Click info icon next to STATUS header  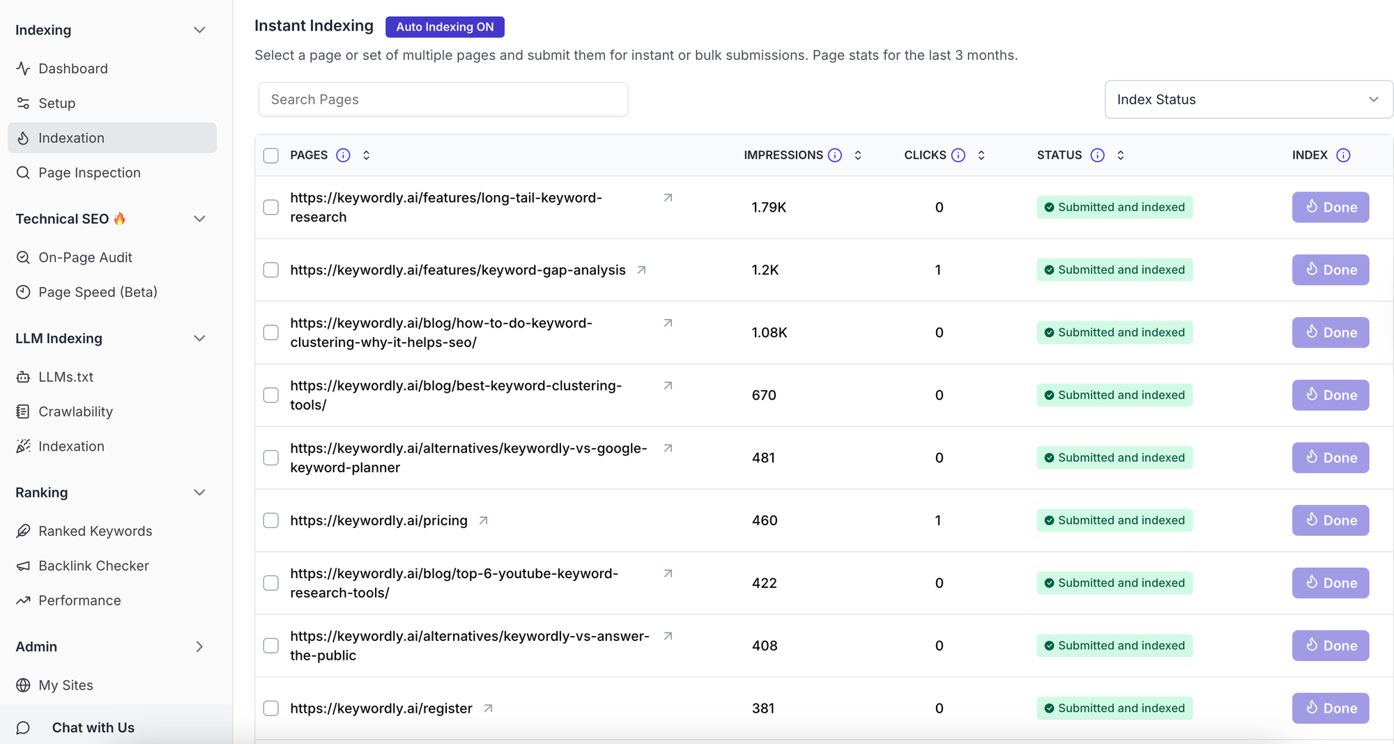[1097, 155]
